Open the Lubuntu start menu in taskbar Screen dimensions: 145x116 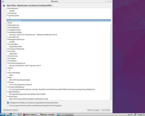pos(3,114)
